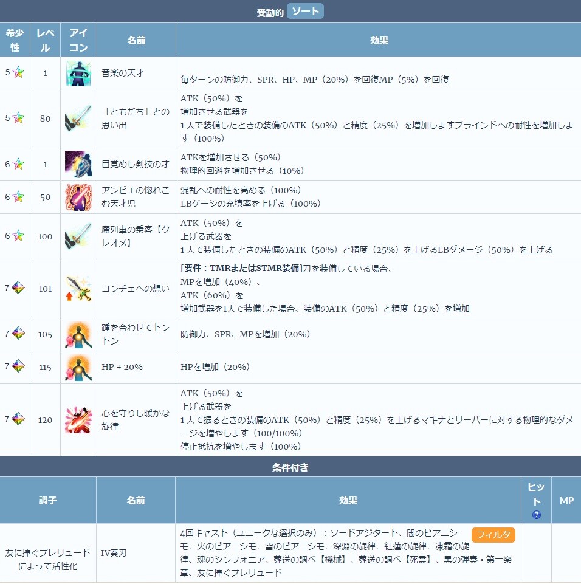Click level value 80
This screenshot has width=581, height=584.
tap(45, 119)
